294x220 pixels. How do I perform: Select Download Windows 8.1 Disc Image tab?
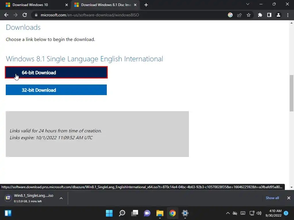click(105, 5)
